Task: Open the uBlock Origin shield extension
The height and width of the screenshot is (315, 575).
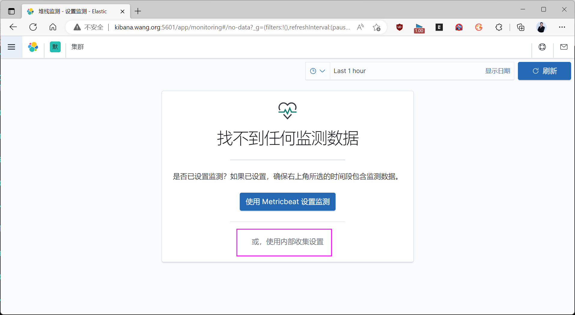Action: [x=400, y=27]
